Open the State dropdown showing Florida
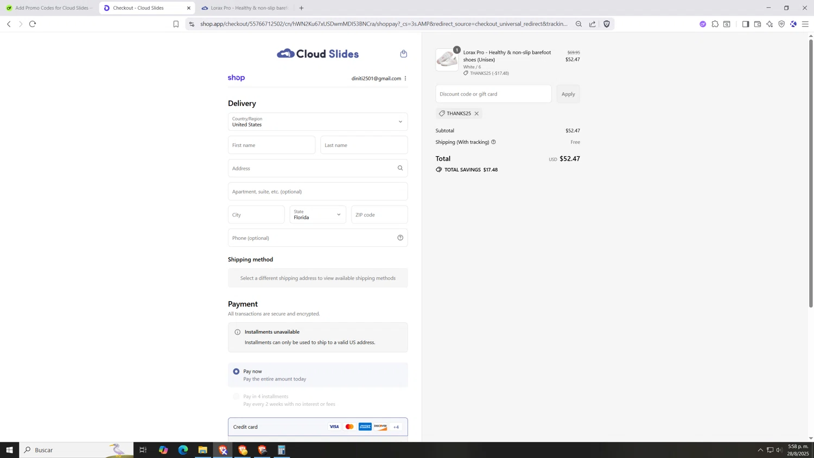This screenshot has width=814, height=458. pos(317,214)
